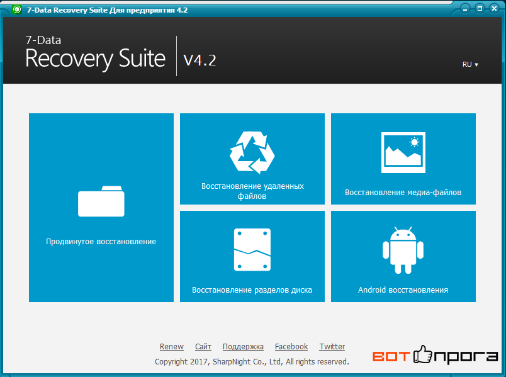Viewport: 506px width, 377px height.
Task: Close the 7-Data Recovery Suite window
Action: click(494, 9)
